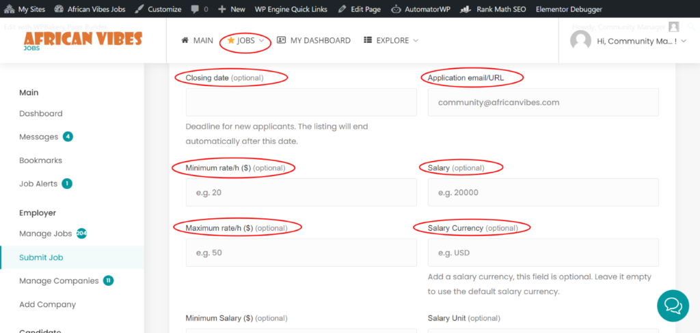Click the Employer section heading
Screen dimensions: 700x333
pos(38,213)
